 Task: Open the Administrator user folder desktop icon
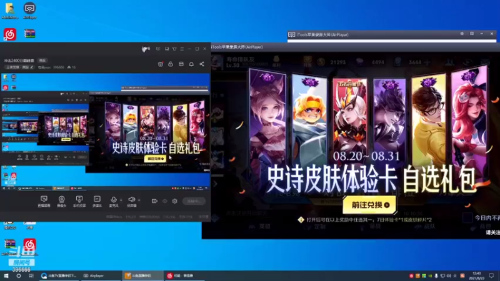(10, 10)
